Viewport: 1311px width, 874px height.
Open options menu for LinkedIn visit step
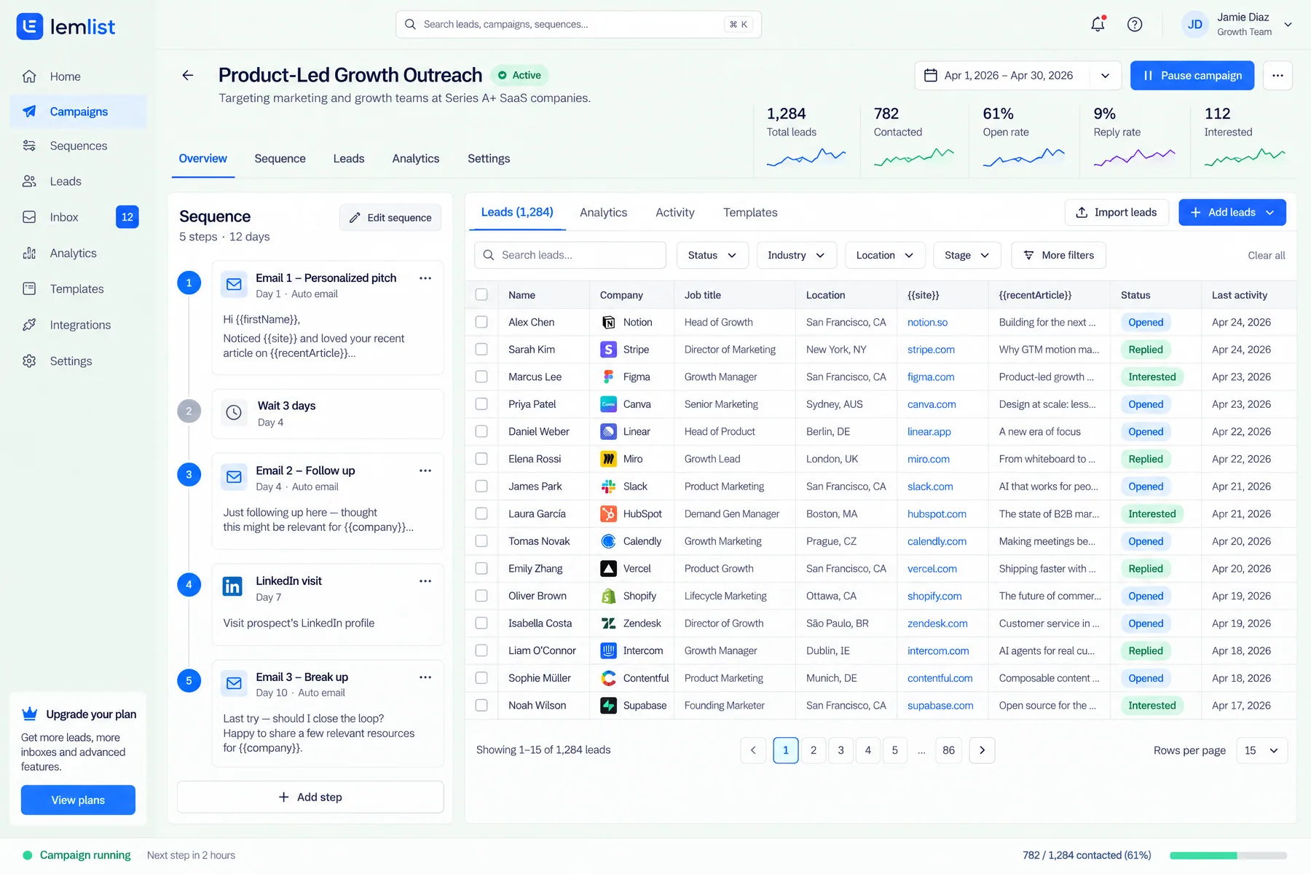(425, 581)
